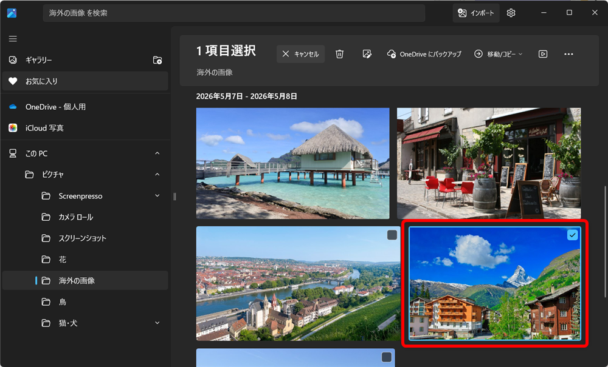Click the folder icon beside 鳥

pyautogui.click(x=46, y=301)
